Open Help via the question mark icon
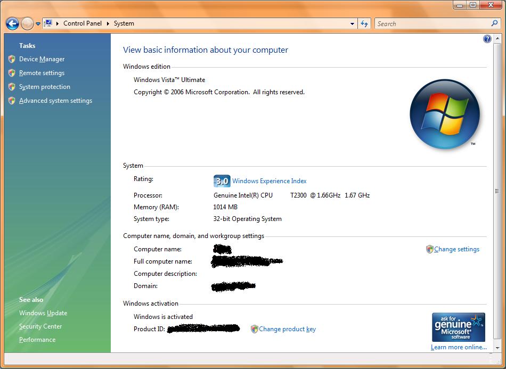 click(x=487, y=39)
